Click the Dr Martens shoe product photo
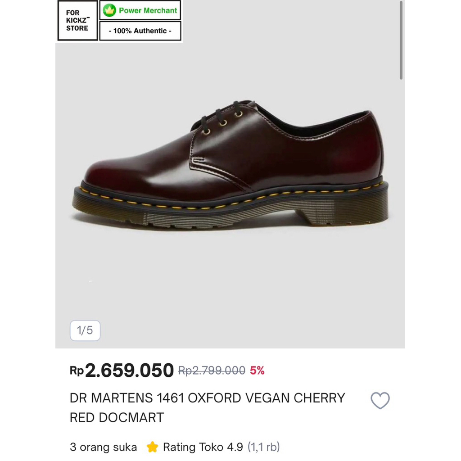Image resolution: width=461 pixels, height=461 pixels. click(230, 171)
